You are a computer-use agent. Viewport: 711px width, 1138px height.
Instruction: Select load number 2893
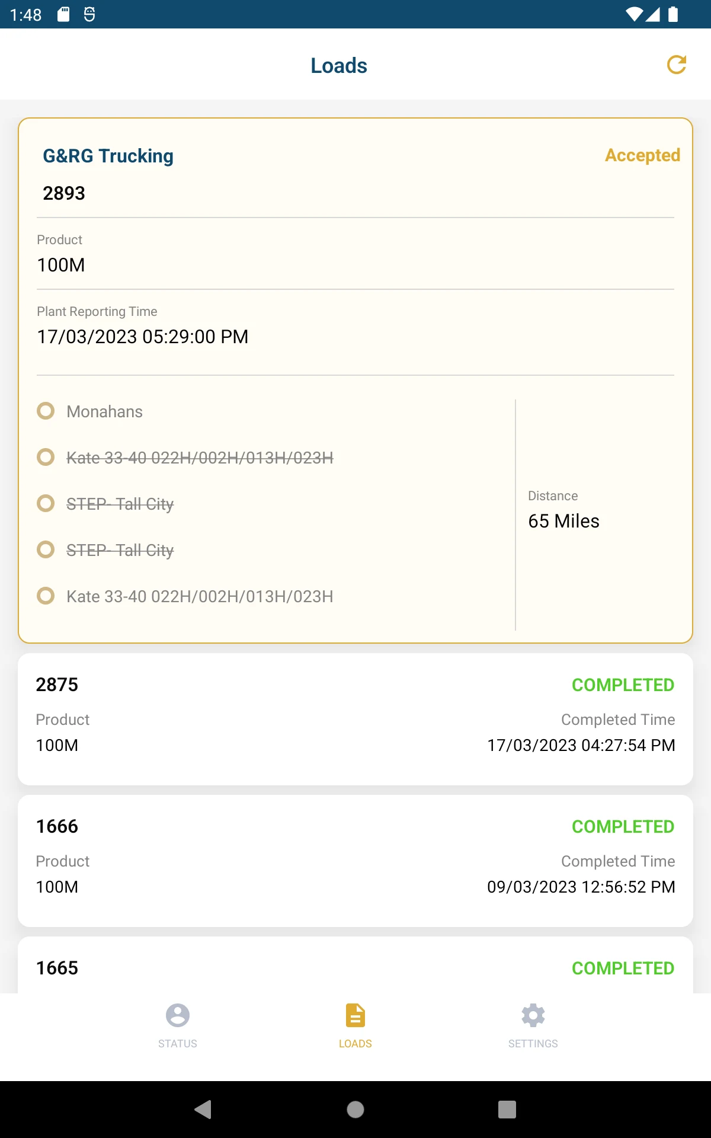point(64,193)
